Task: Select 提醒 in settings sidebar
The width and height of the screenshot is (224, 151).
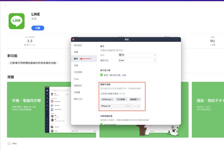Action: (x=84, y=52)
